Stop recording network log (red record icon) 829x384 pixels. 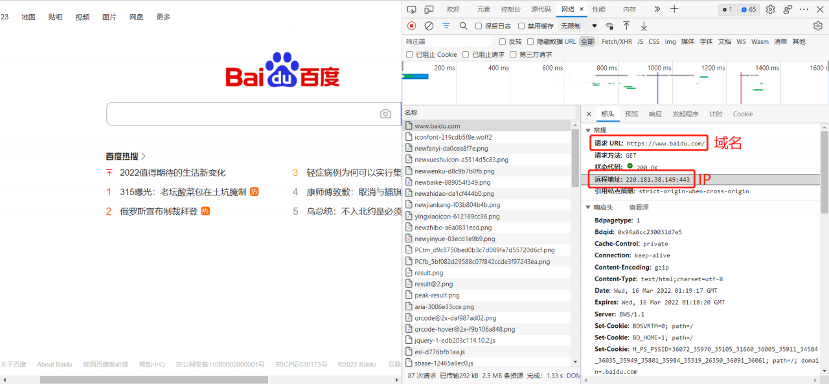411,26
